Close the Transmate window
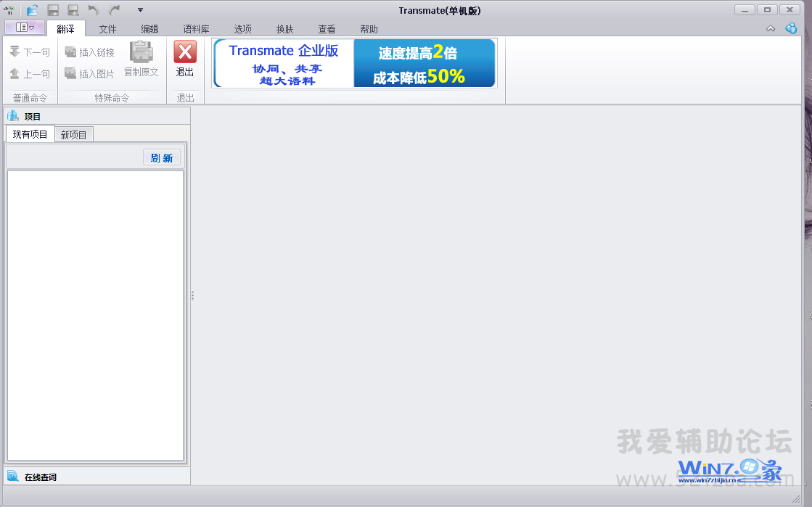The height and width of the screenshot is (507, 812). pyautogui.click(x=790, y=10)
